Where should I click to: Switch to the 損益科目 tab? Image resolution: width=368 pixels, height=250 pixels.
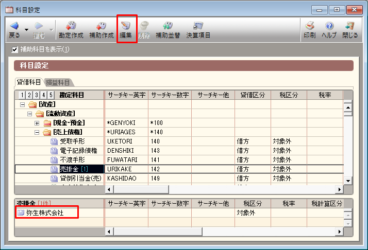(58, 82)
